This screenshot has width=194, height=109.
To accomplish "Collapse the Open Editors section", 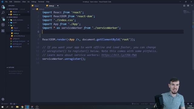I will [13, 9].
